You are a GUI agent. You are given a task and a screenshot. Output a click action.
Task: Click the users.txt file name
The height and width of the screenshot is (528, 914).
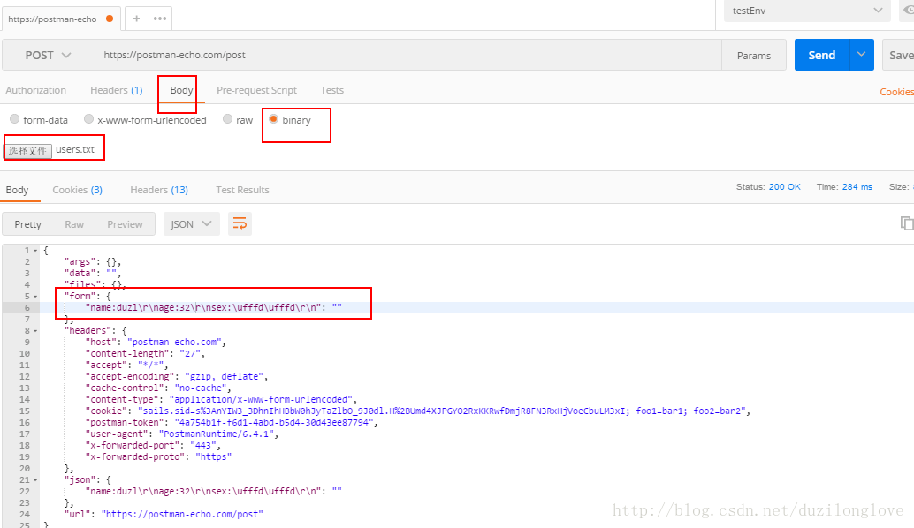75,149
